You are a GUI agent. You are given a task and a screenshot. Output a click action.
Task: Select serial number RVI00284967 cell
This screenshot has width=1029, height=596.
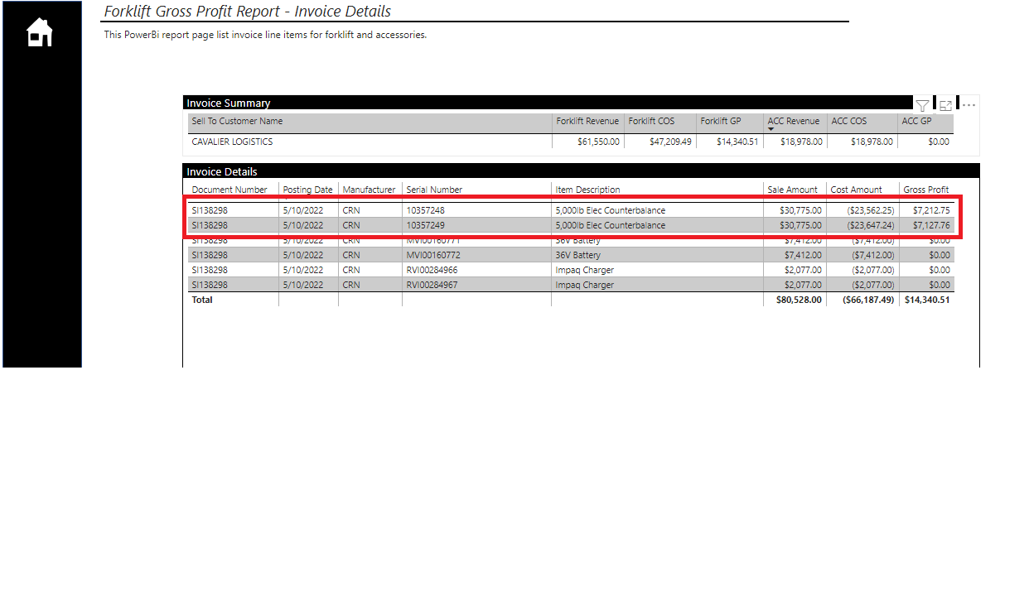tap(432, 285)
